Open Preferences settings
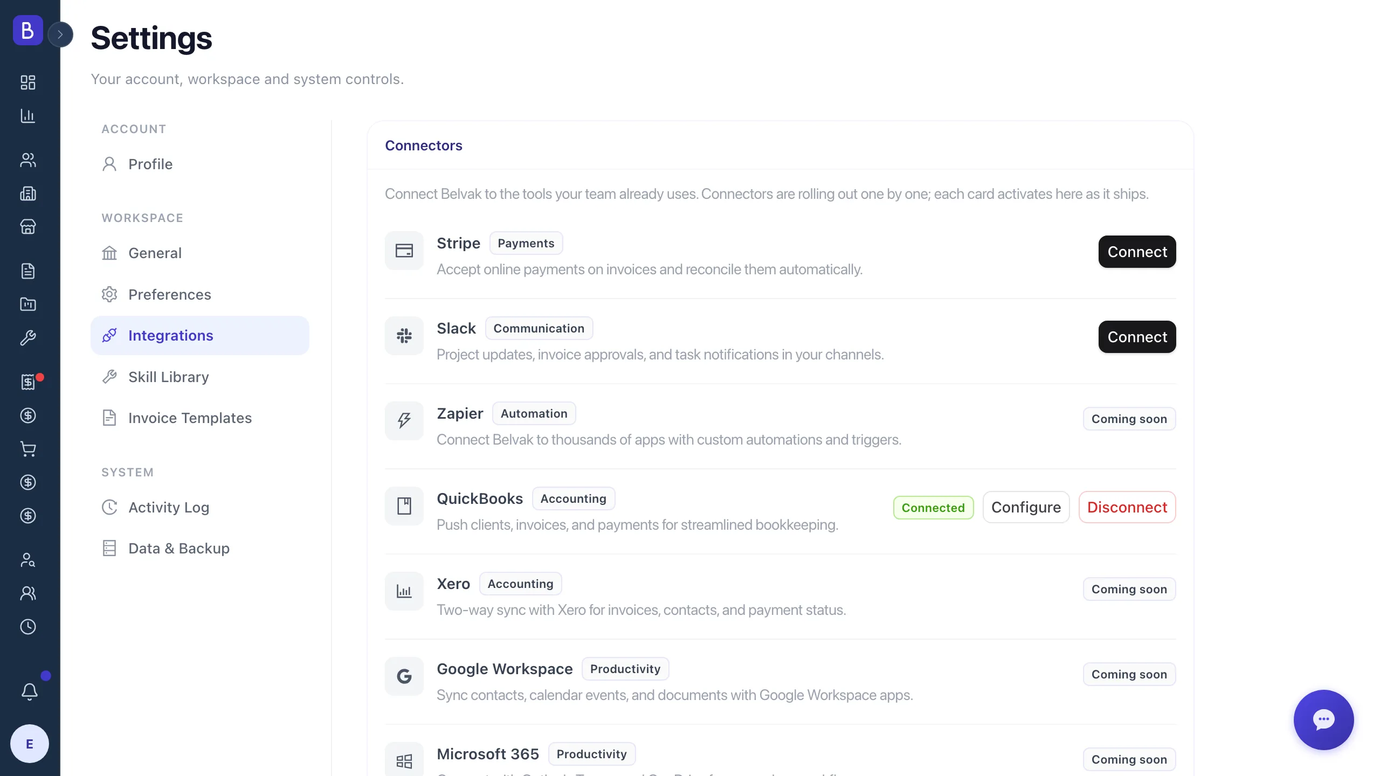 [x=200, y=295]
